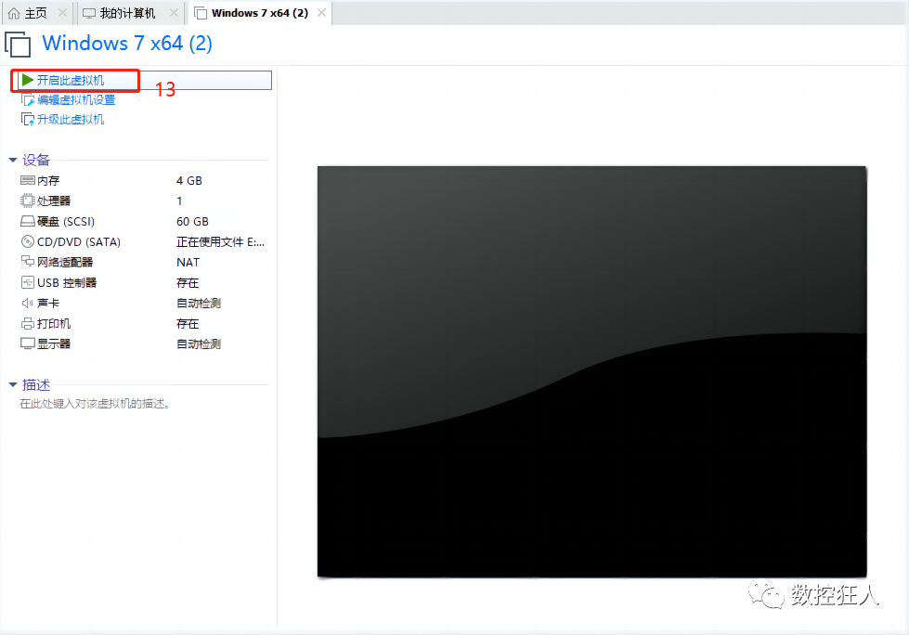This screenshot has height=635, width=909.
Task: Switch to the 主页 (Home) tab
Action: pyautogui.click(x=28, y=13)
